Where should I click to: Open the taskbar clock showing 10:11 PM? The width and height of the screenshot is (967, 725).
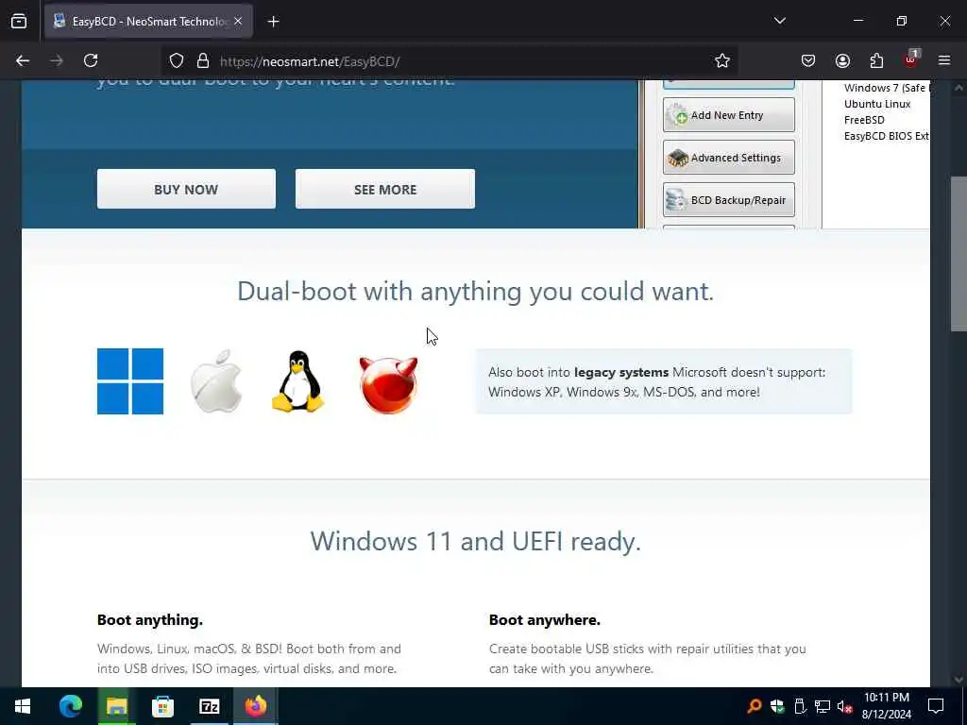click(x=886, y=706)
